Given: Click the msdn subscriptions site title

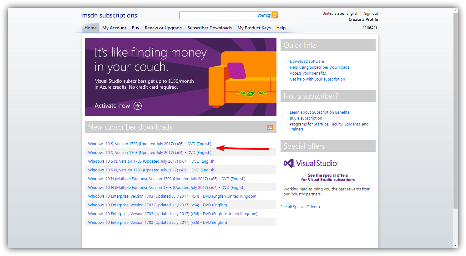Looking at the screenshot, I should coord(109,15).
